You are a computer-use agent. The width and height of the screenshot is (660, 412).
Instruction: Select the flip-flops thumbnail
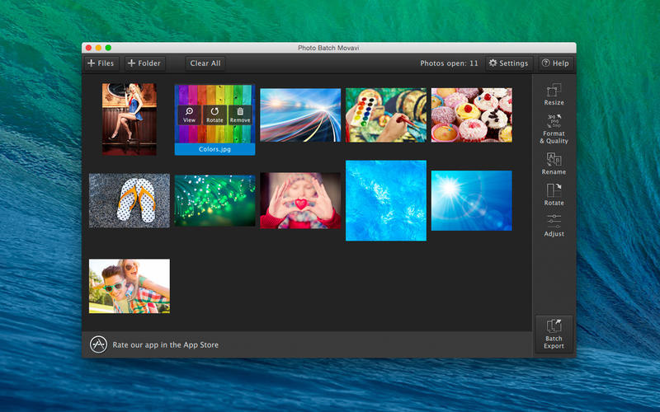[130, 200]
